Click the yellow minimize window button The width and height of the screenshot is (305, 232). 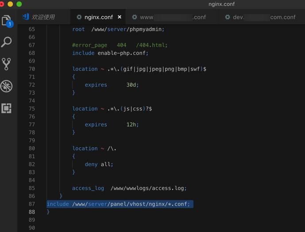[10, 4]
